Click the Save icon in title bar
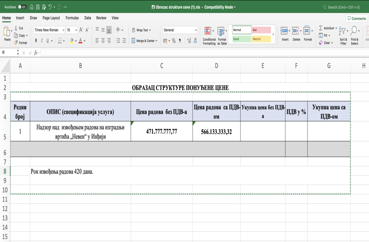 [38, 7]
